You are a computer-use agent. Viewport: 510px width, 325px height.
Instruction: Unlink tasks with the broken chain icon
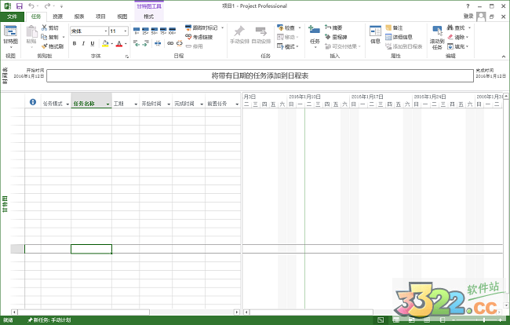(179, 43)
